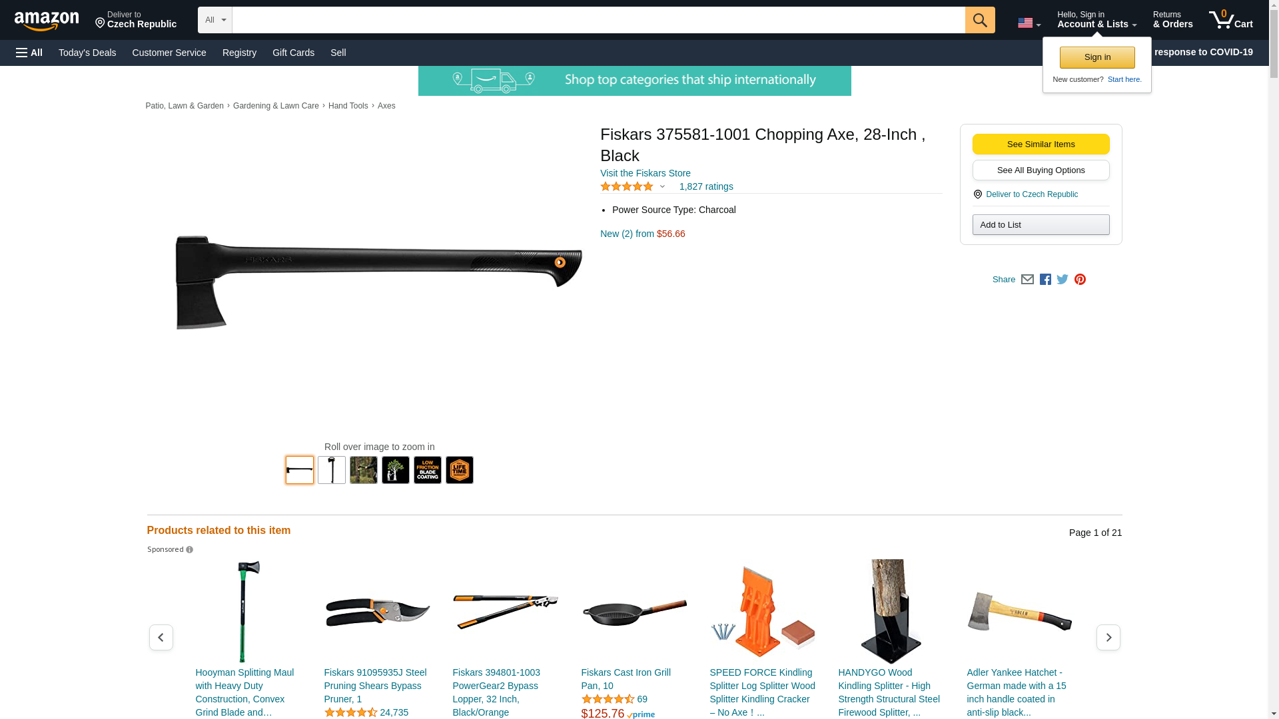Expand the All search category dropdown
The height and width of the screenshot is (719, 1279).
[x=214, y=20]
